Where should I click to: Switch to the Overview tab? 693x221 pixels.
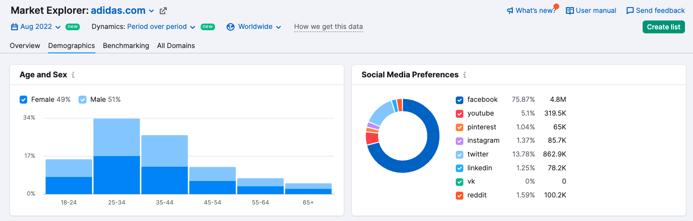[25, 45]
